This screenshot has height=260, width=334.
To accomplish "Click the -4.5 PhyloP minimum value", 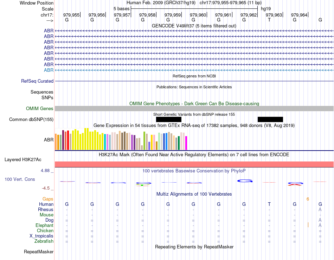I will [46, 188].
